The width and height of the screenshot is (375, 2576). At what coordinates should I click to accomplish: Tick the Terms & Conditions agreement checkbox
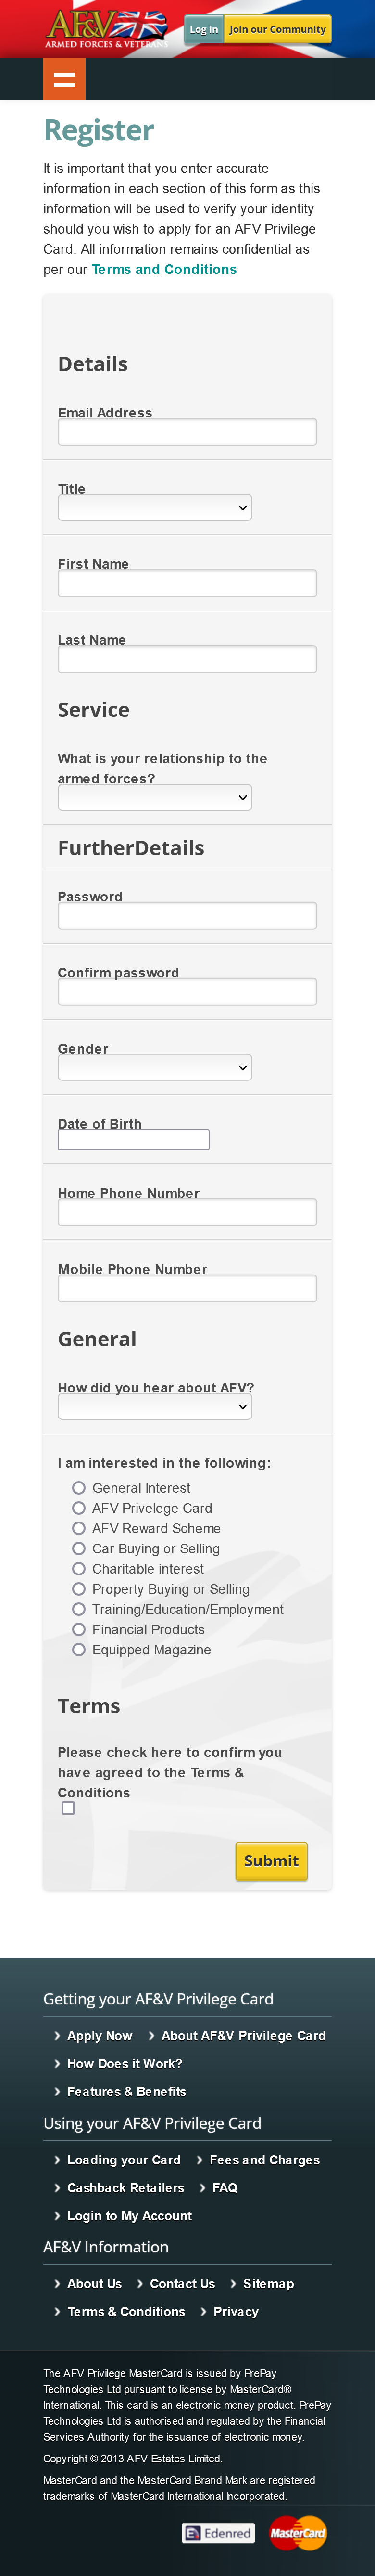point(68,1807)
